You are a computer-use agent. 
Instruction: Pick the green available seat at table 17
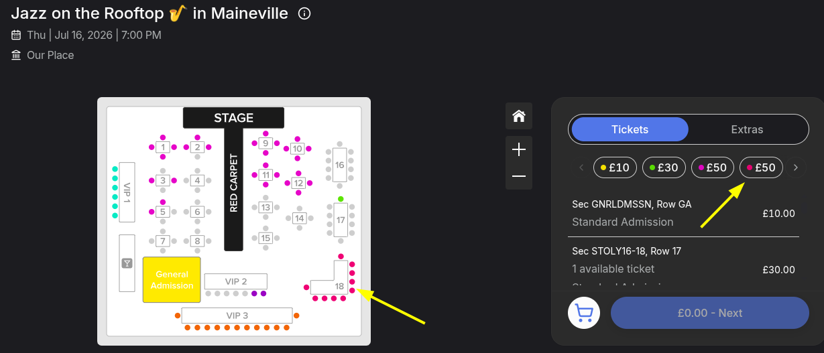point(341,199)
